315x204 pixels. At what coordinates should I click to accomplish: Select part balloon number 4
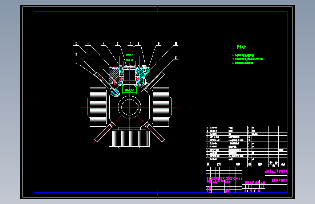(88, 44)
